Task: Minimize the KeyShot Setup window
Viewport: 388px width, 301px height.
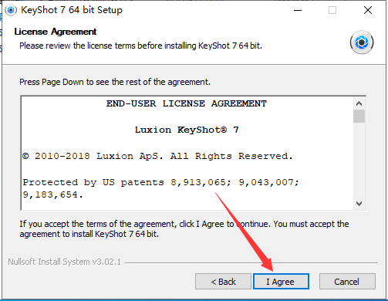Action: [298, 10]
